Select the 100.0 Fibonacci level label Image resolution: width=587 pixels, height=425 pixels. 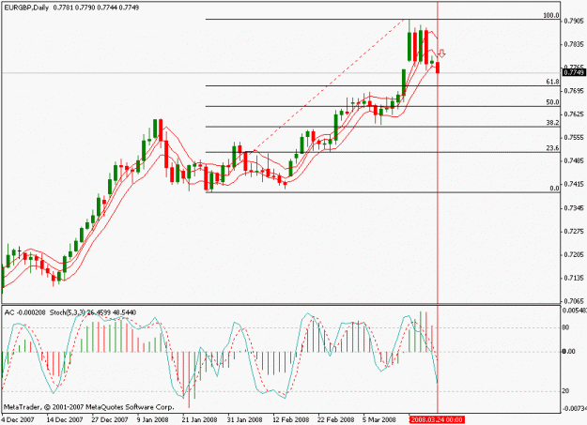pyautogui.click(x=551, y=15)
